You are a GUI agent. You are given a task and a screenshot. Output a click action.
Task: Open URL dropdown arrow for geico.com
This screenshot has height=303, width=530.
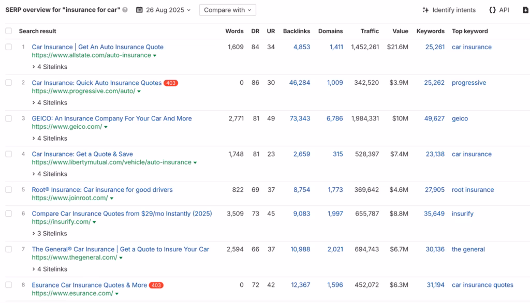click(106, 127)
